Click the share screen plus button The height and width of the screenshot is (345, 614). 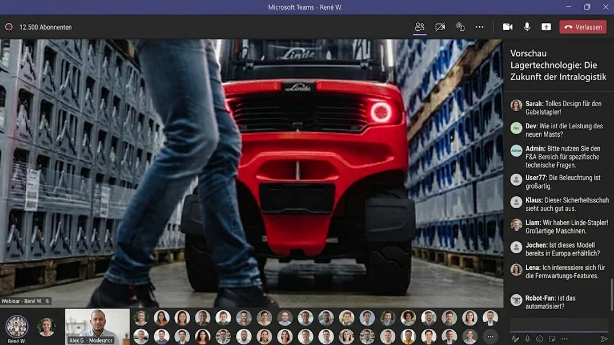point(546,27)
